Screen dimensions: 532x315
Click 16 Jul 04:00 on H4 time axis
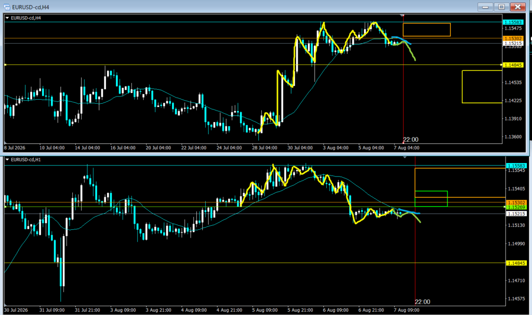point(123,148)
